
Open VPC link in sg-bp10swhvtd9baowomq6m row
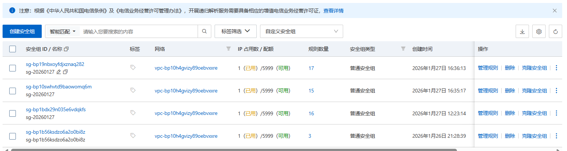(186, 91)
